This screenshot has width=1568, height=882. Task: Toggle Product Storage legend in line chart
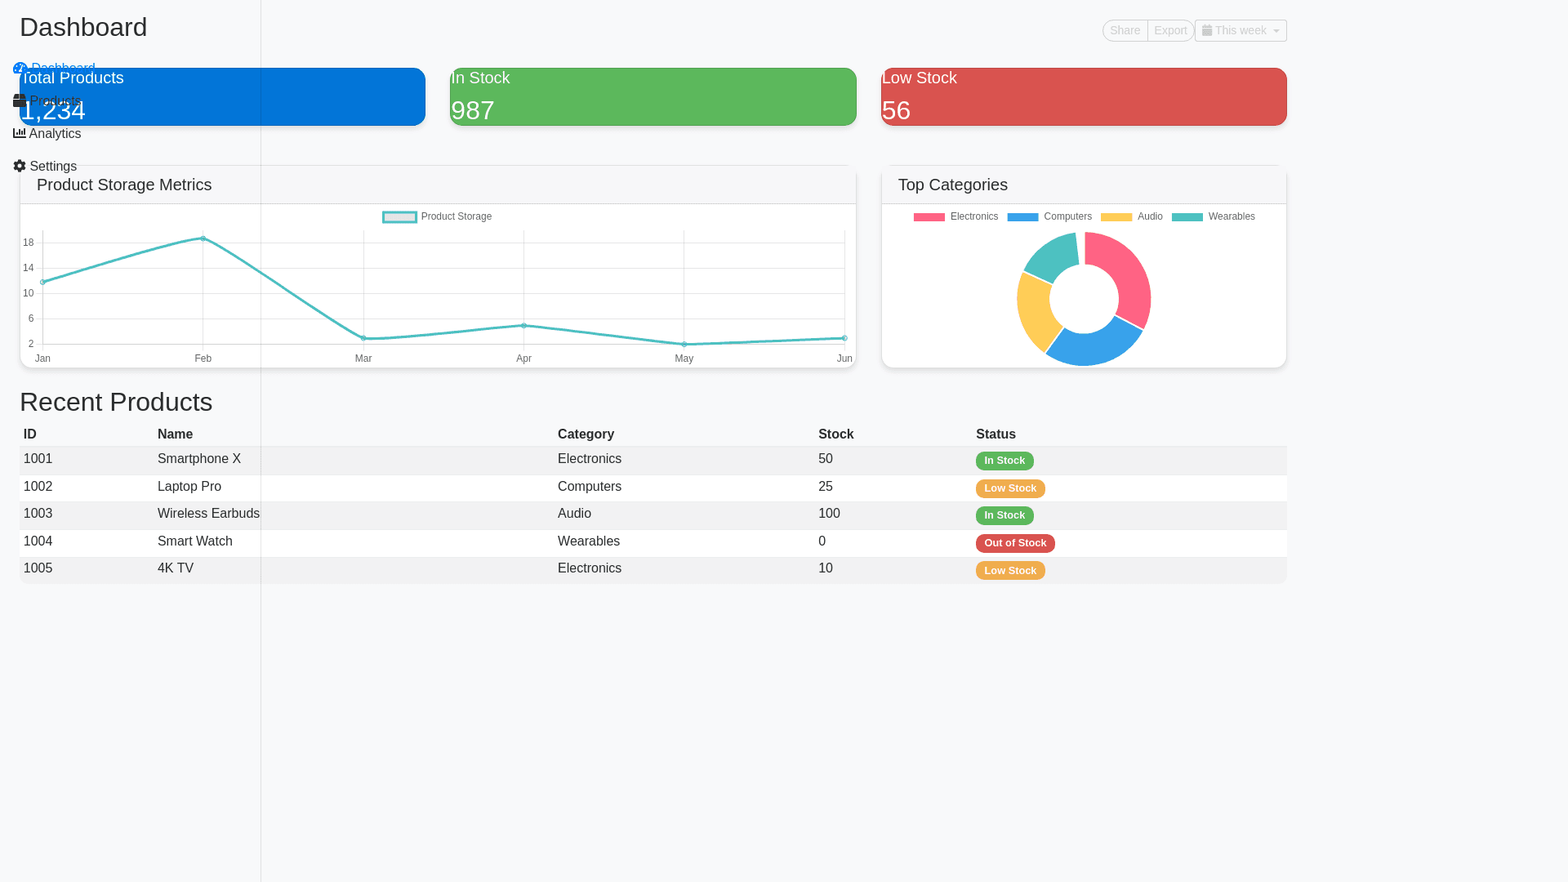click(437, 216)
